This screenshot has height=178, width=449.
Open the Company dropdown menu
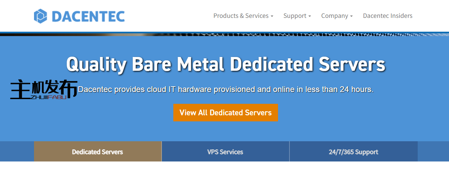pos(337,16)
